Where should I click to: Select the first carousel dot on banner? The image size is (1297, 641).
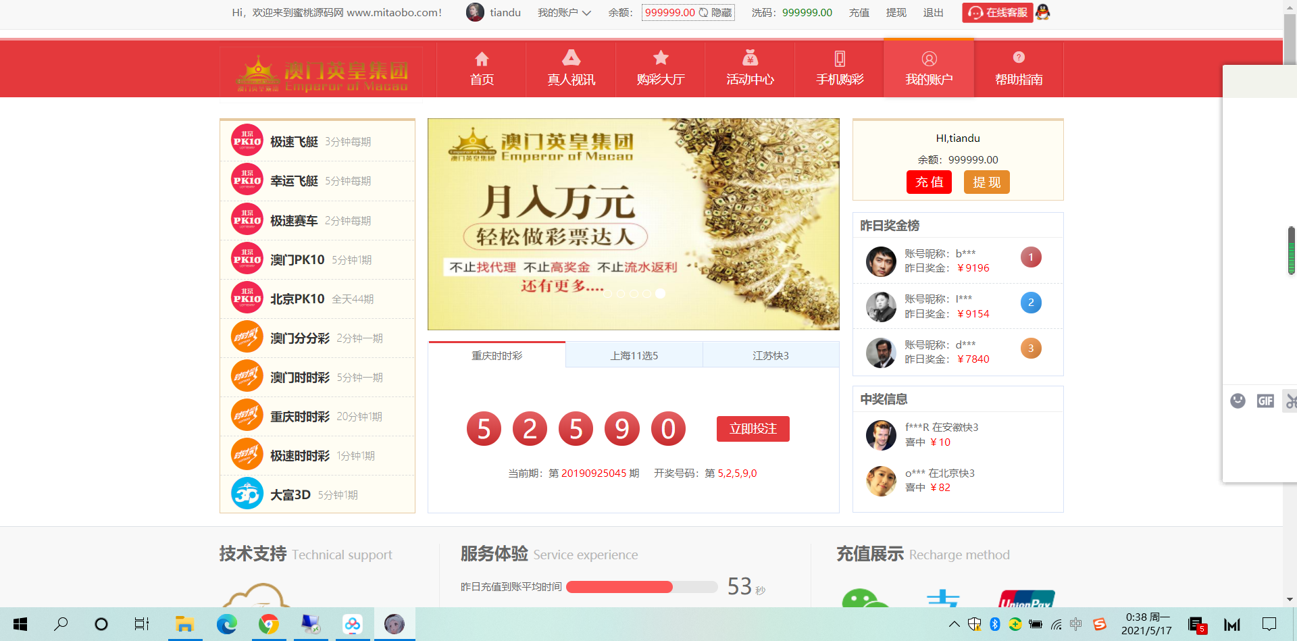608,294
